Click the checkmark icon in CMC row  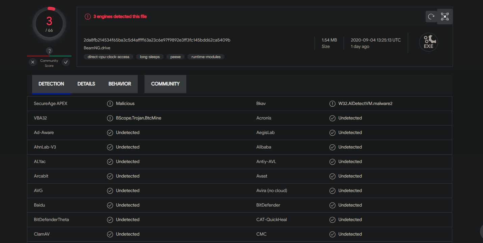click(x=332, y=234)
